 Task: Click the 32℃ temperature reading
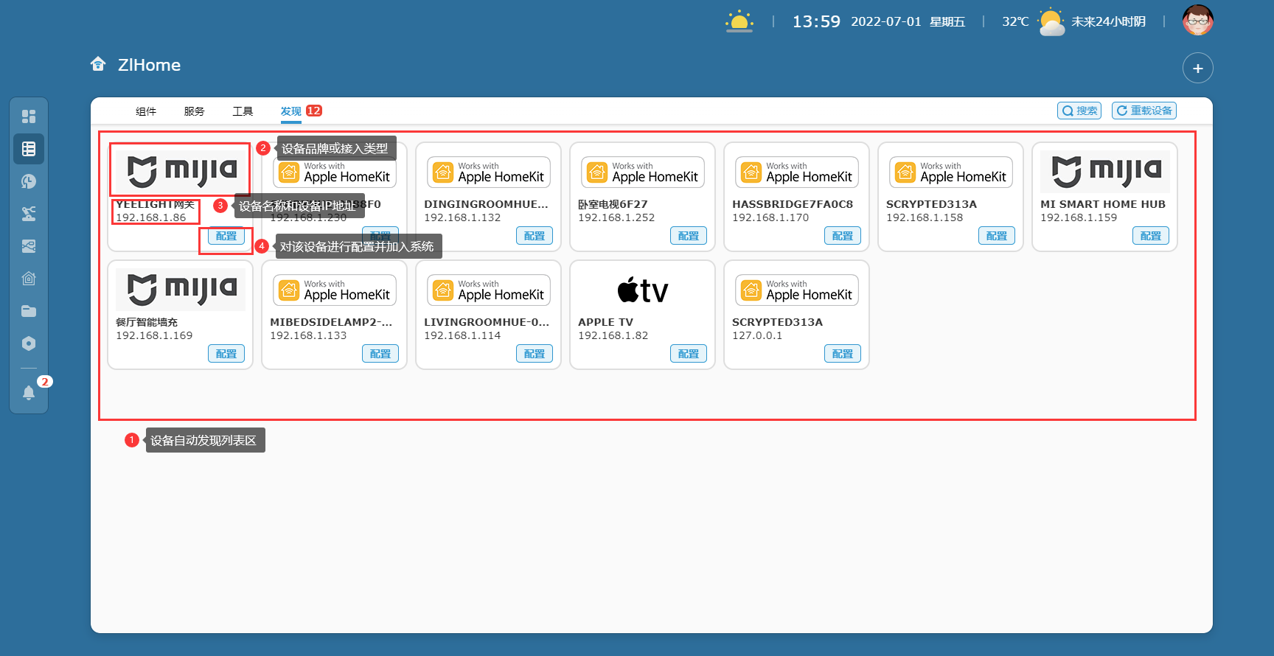point(1015,21)
